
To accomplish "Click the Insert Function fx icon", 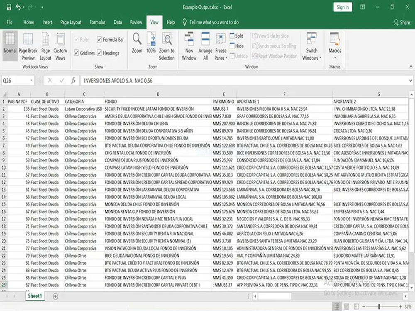I will pos(73,80).
